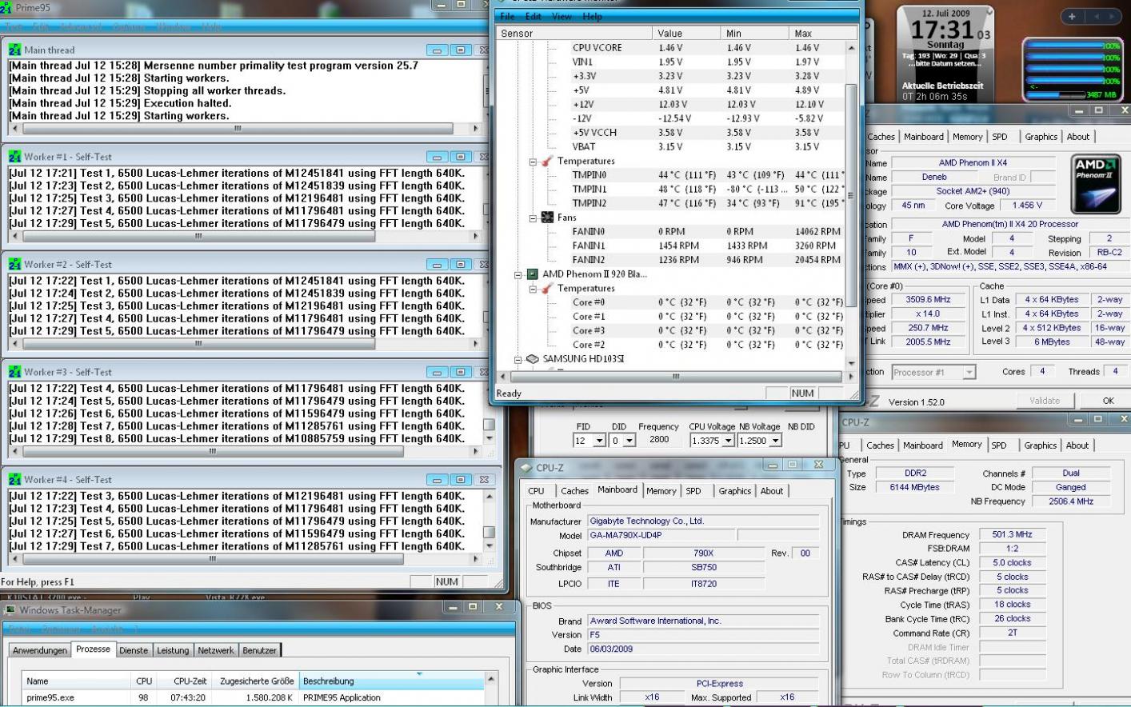Click the hard drive icon for SAMSUNG HD103SI
The width and height of the screenshot is (1131, 707).
click(x=533, y=359)
